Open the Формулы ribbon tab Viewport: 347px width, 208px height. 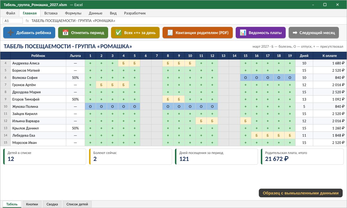(73, 13)
